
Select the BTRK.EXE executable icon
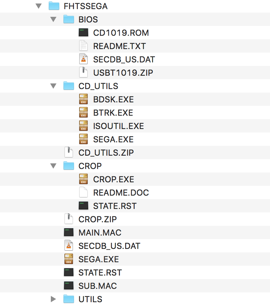[x=83, y=113]
